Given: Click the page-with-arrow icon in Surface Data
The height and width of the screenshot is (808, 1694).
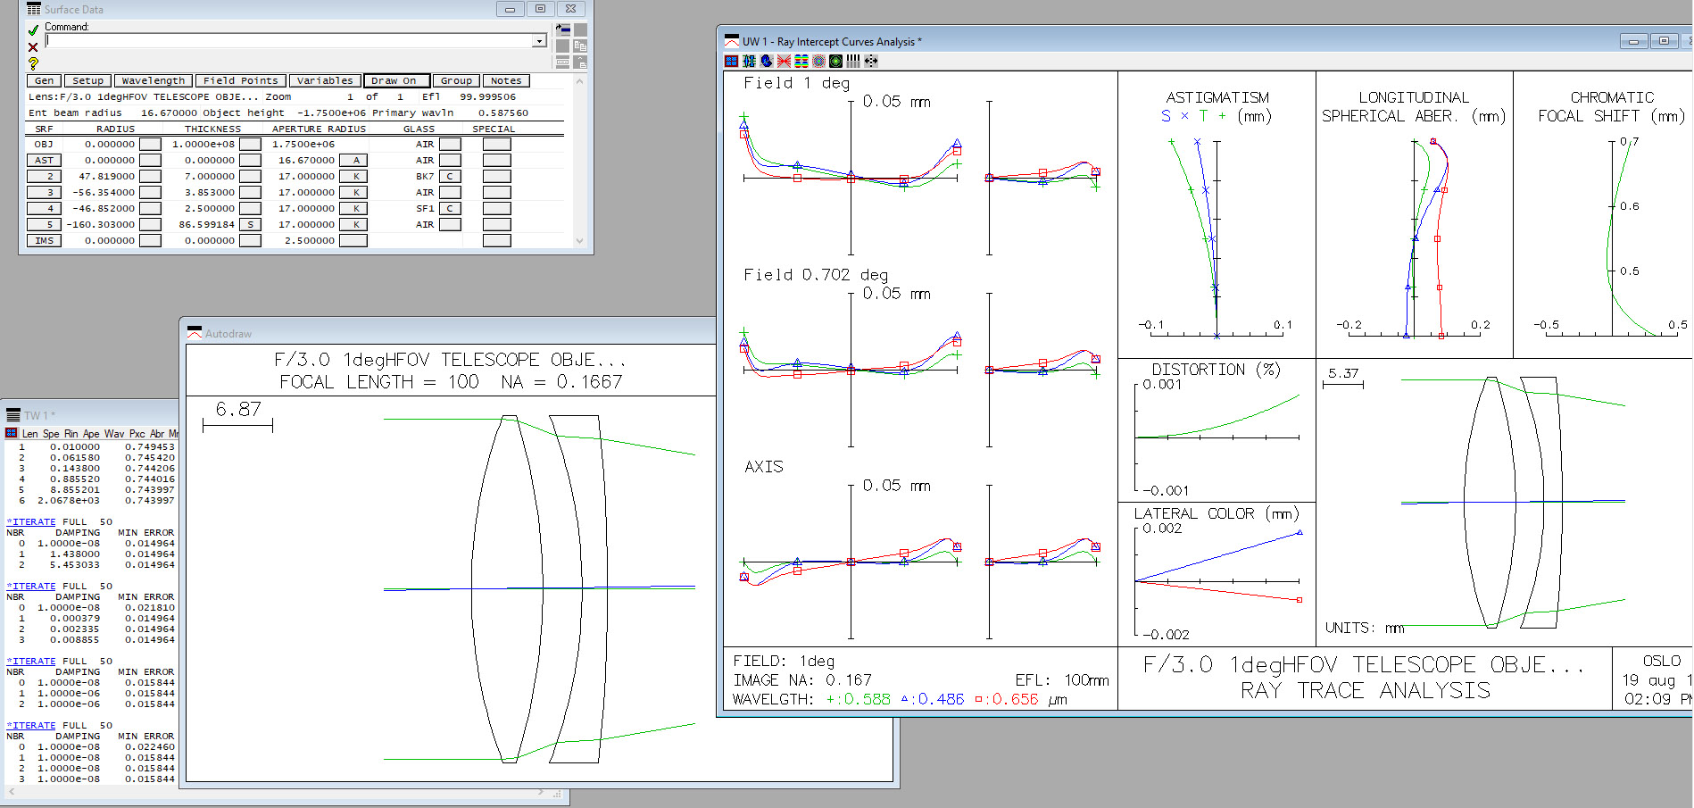Looking at the screenshot, I should click(580, 62).
